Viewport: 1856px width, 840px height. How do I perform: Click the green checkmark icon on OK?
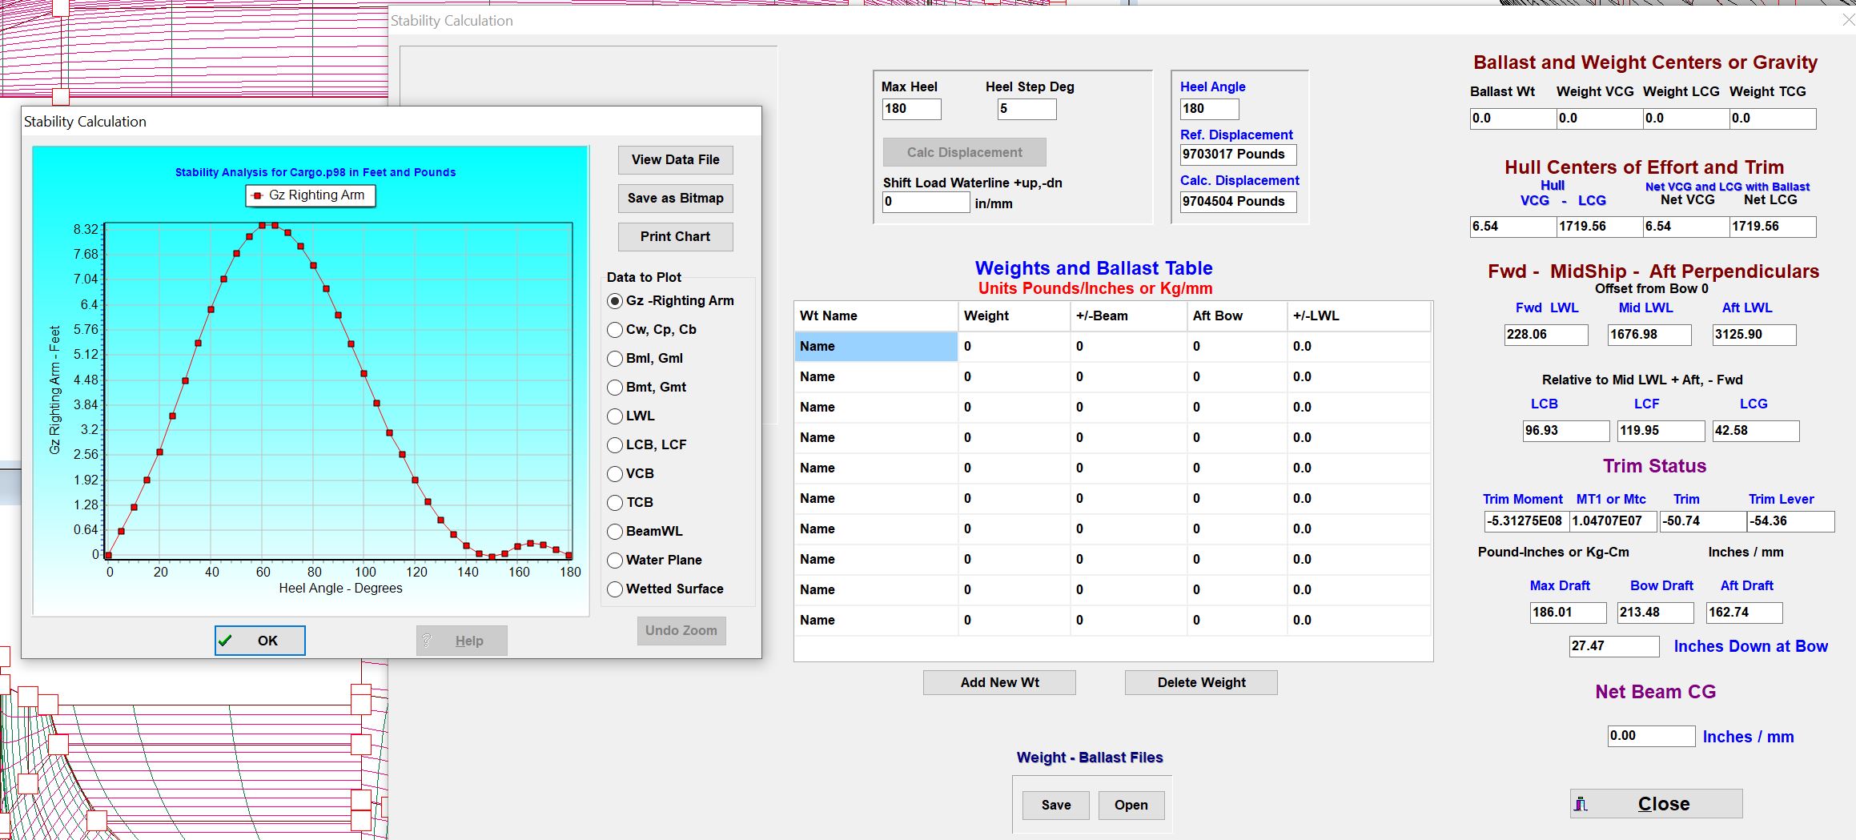225,641
